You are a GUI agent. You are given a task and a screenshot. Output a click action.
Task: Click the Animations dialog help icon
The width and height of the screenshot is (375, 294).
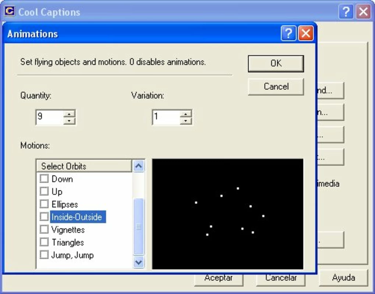289,33
